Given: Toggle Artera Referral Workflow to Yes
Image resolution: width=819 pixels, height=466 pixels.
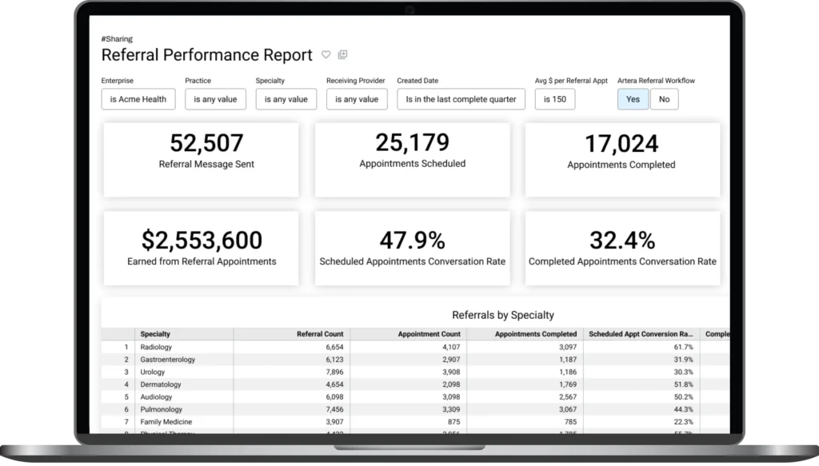Looking at the screenshot, I should click(x=633, y=99).
